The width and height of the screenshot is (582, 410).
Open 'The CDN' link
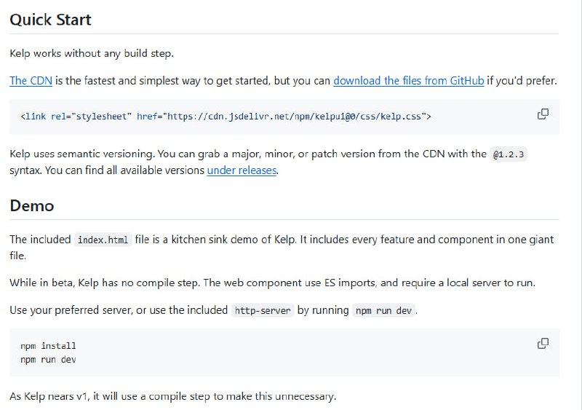[x=31, y=81]
